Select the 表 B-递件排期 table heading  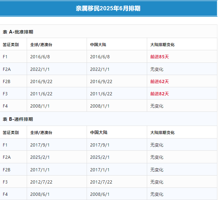(18, 119)
